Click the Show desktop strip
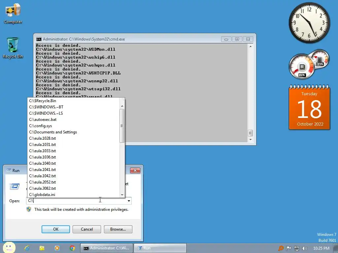The image size is (338, 253). [x=336, y=248]
